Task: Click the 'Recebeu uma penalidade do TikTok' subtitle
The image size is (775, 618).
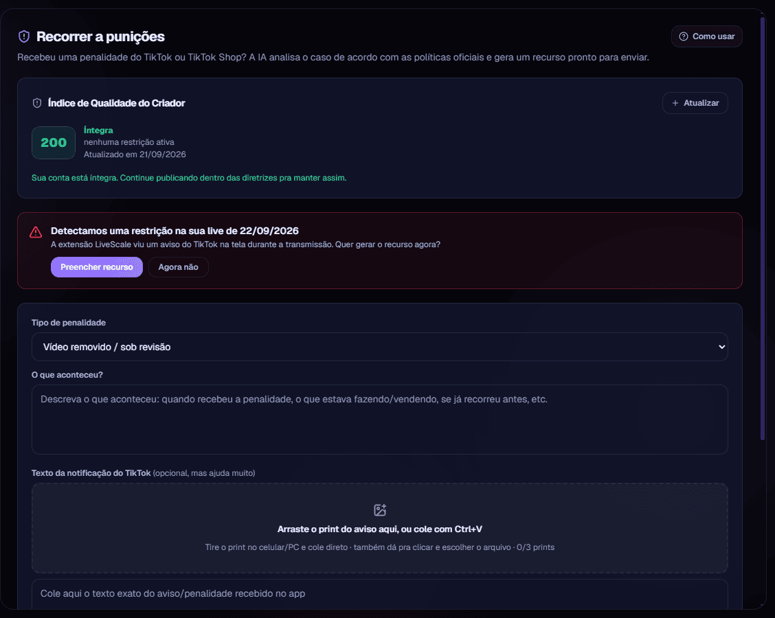Action: (333, 57)
